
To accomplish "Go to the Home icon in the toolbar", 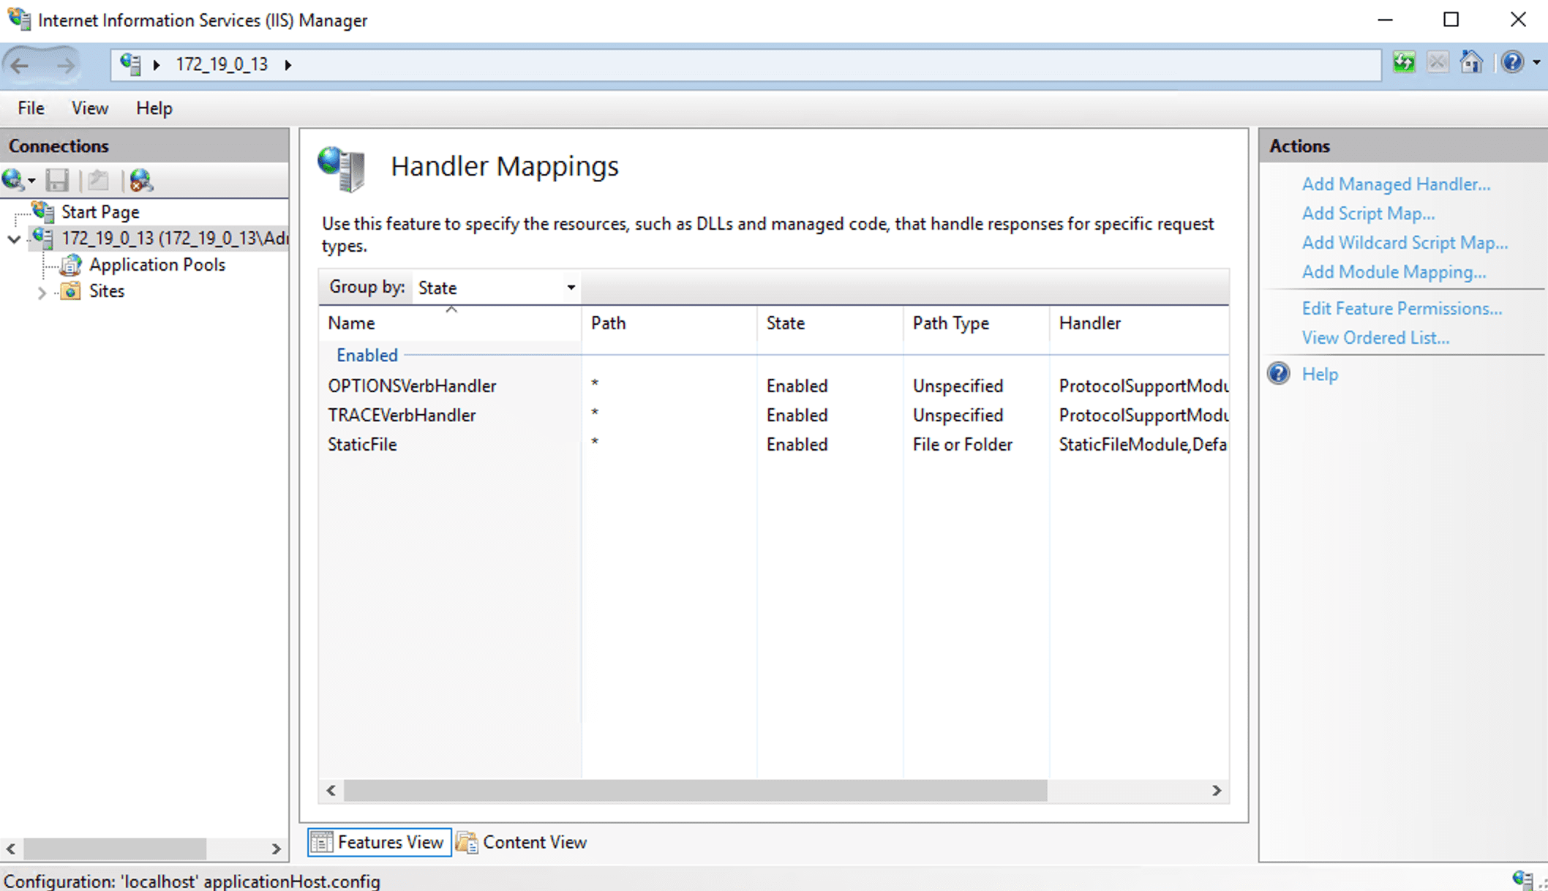I will pos(1471,63).
